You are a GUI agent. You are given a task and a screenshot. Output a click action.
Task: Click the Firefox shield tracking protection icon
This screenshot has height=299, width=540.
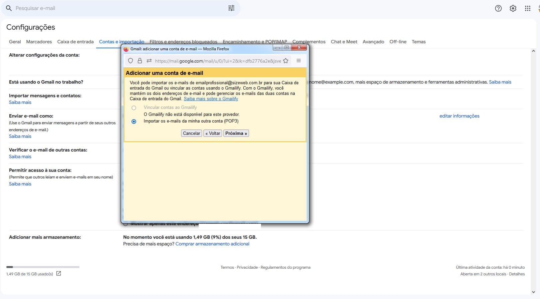tap(131, 61)
